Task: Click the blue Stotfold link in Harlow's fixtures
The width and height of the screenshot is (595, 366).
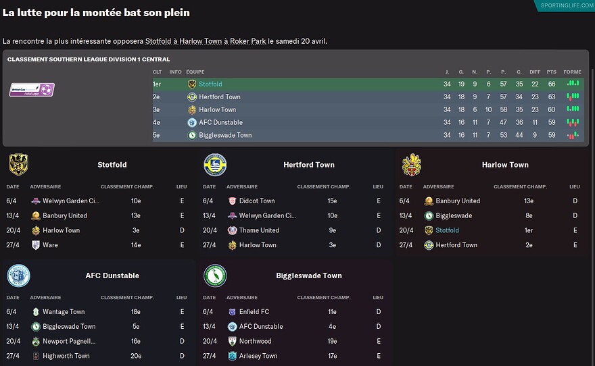Action: click(447, 231)
